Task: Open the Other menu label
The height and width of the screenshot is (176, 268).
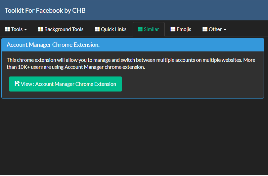Action: [x=215, y=29]
